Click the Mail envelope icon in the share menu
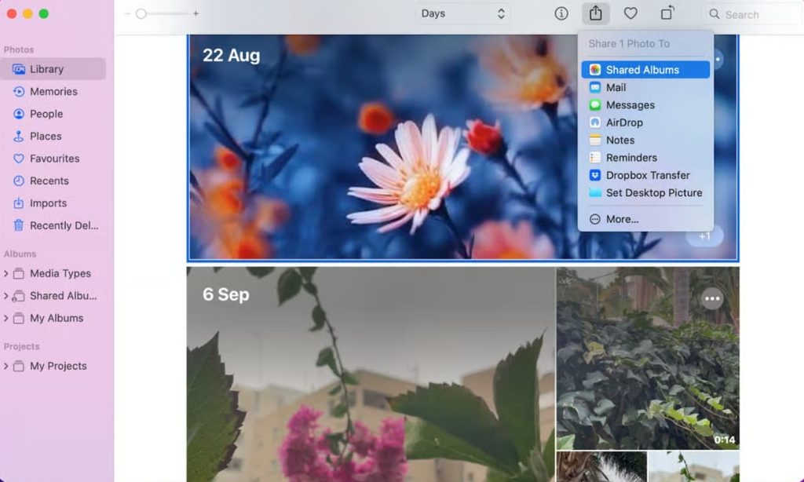Viewport: 804px width, 482px height. coord(595,88)
